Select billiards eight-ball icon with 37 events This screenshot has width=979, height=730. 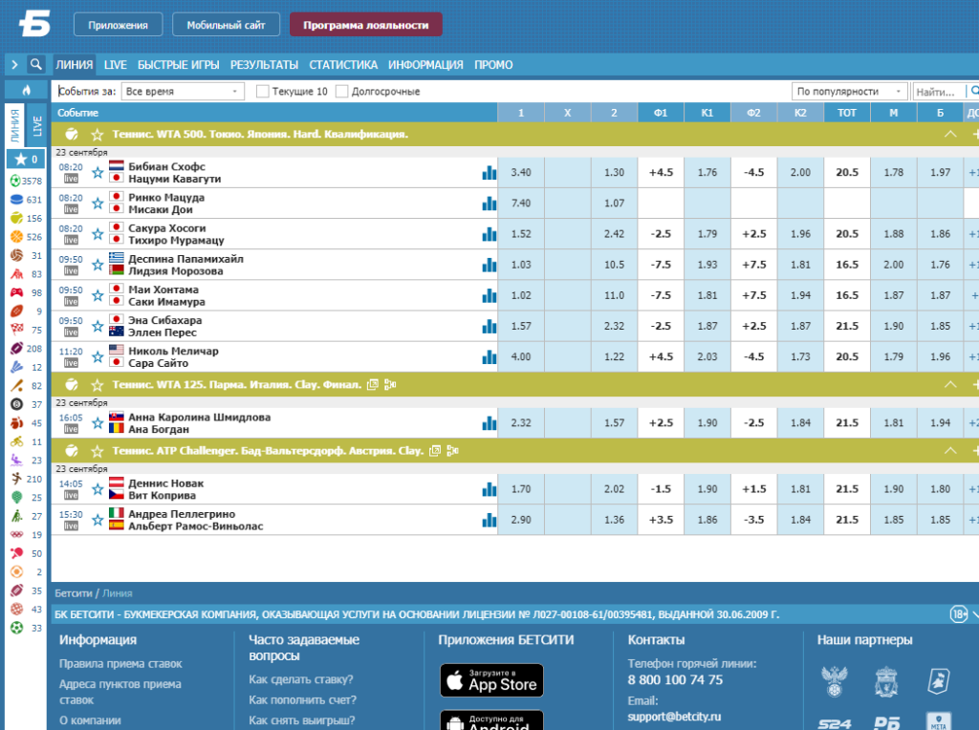17,404
